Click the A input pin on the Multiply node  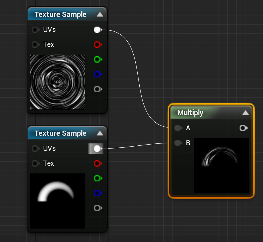point(178,128)
